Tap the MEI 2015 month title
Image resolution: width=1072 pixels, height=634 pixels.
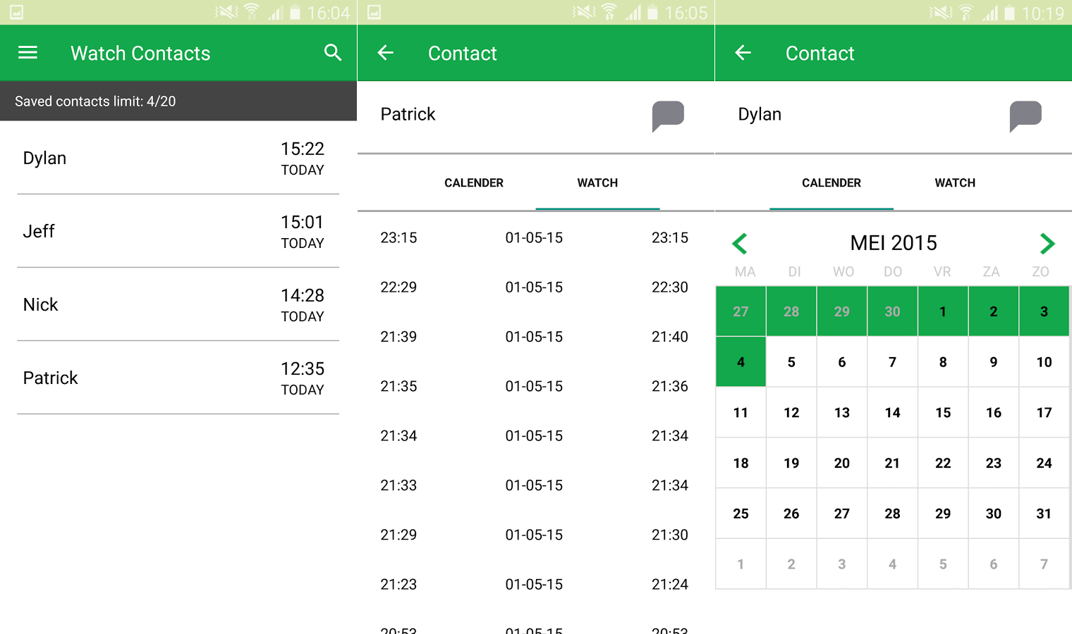[894, 243]
